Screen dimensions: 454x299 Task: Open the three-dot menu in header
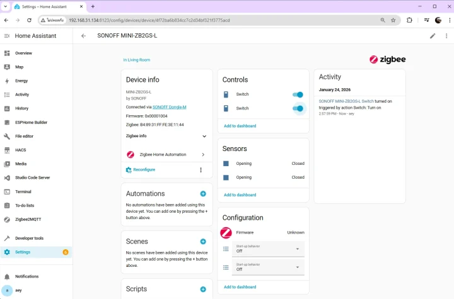[x=446, y=36]
